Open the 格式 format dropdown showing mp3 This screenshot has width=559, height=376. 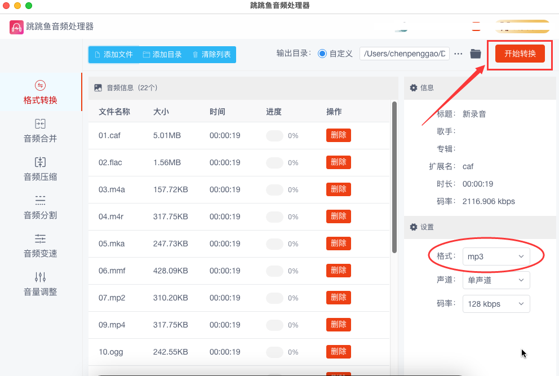(496, 256)
